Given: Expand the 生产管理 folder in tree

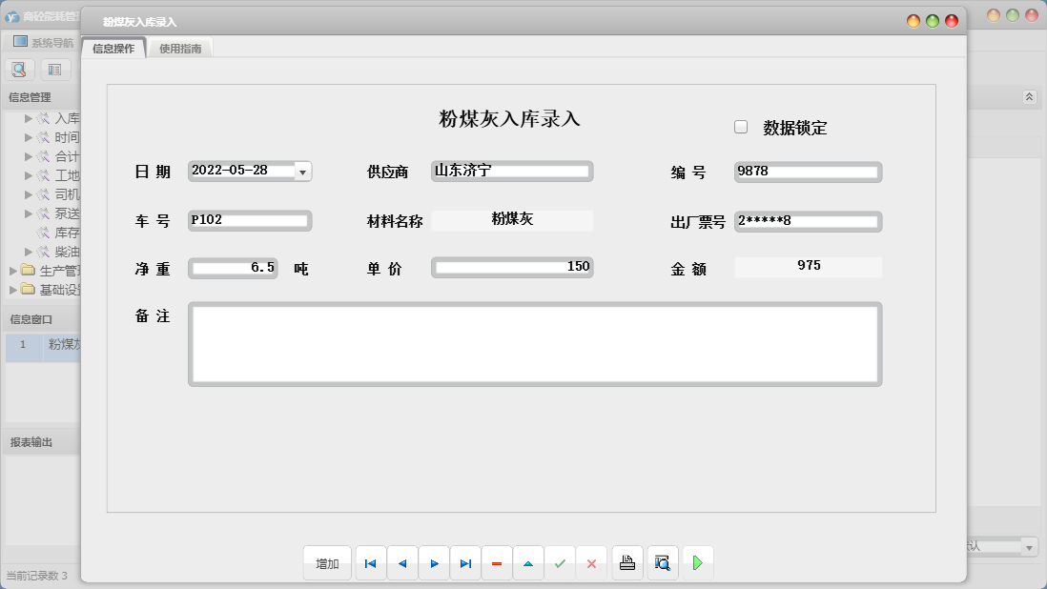Looking at the screenshot, I should [13, 271].
